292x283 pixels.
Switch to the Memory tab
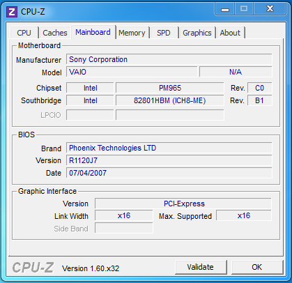(132, 33)
